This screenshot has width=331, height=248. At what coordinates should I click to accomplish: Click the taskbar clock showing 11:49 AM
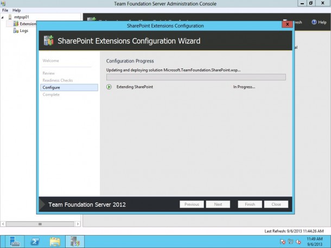point(315,241)
